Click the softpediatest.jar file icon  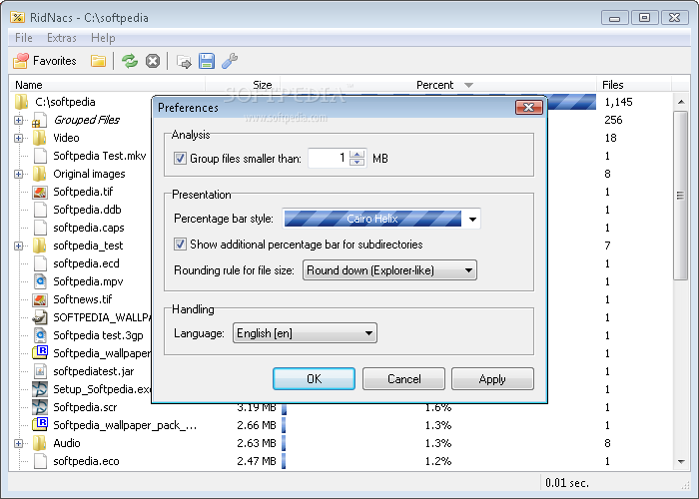pyautogui.click(x=40, y=371)
